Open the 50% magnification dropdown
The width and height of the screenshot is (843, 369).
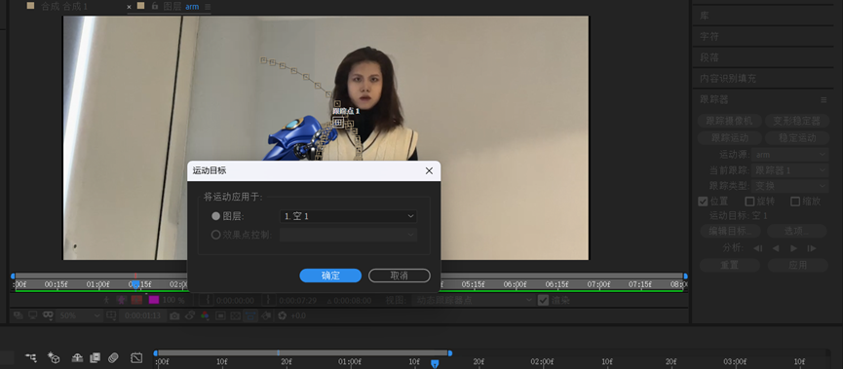(79, 315)
